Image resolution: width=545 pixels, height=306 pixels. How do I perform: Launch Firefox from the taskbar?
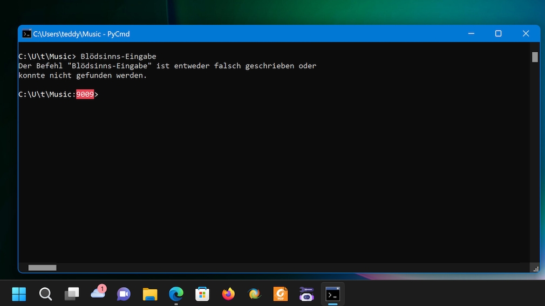[228, 294]
